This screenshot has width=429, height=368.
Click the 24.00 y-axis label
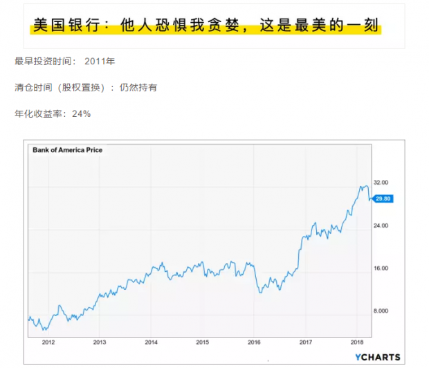click(381, 226)
